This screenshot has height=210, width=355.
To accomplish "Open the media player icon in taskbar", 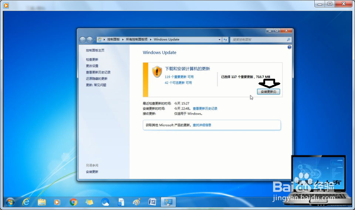I will (57, 202).
